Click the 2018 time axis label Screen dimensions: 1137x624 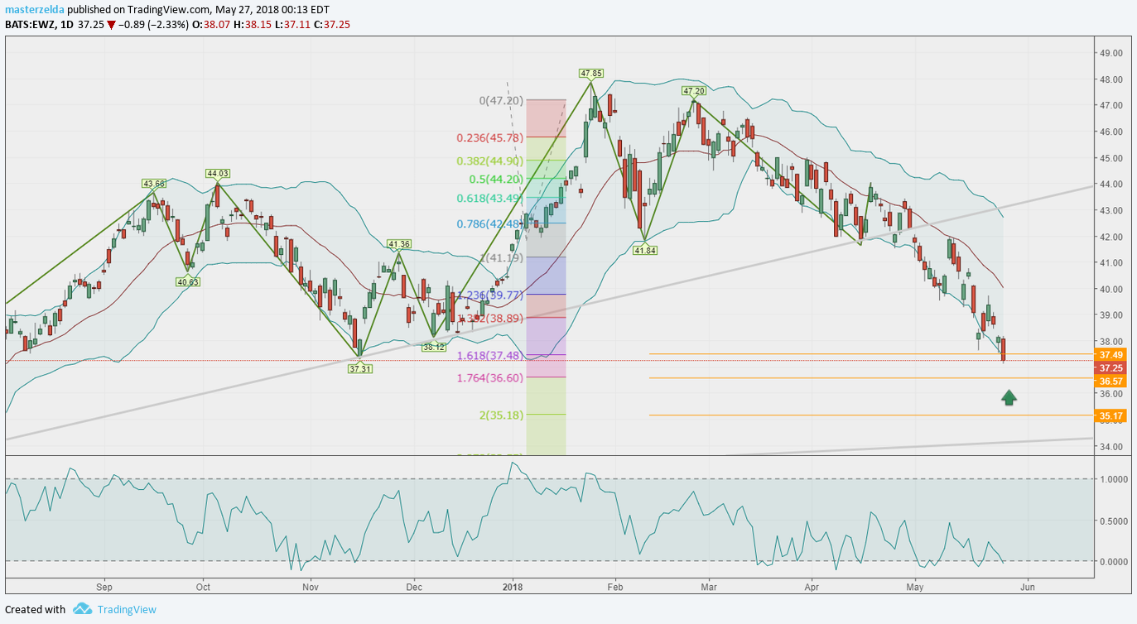[x=513, y=587]
